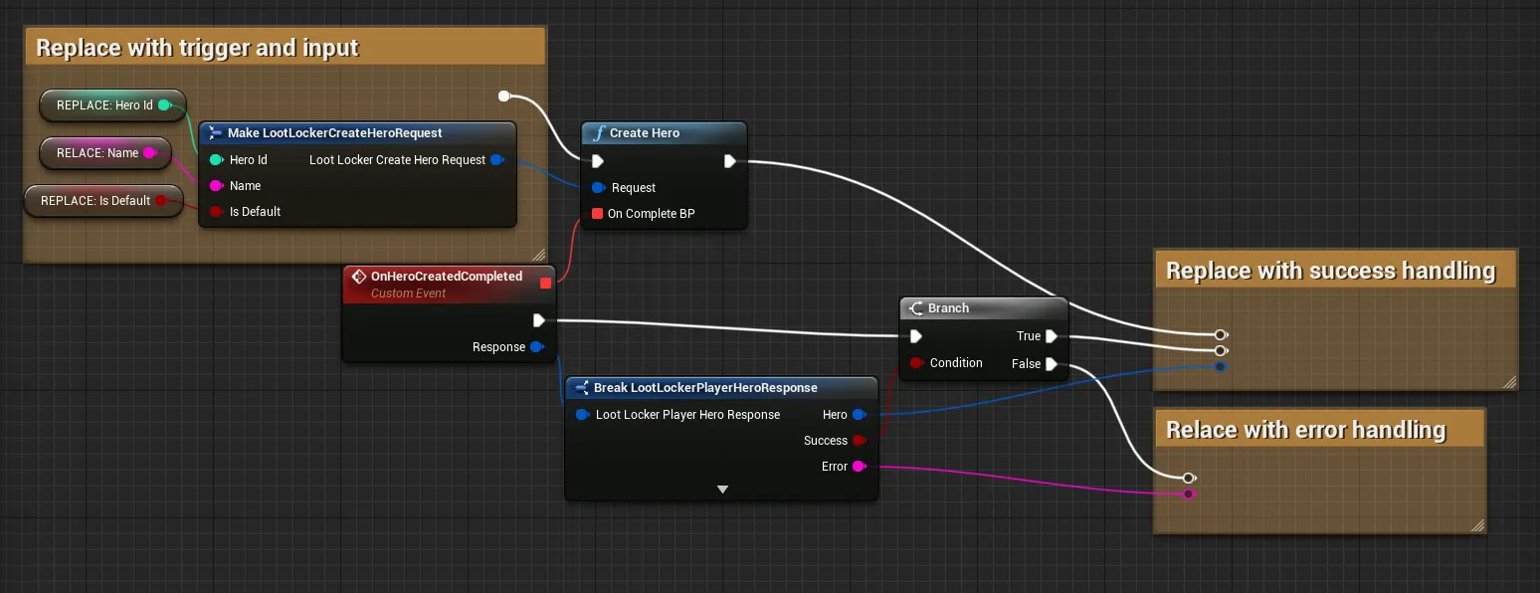1540x593 pixels.
Task: Click the resize handle of trigger and input comment
Action: pos(538,254)
